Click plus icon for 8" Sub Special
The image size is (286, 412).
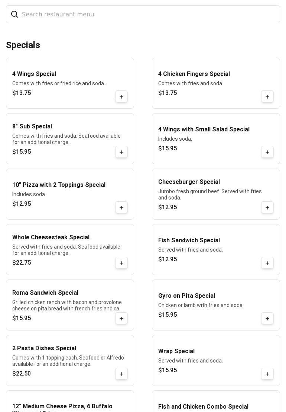121,152
